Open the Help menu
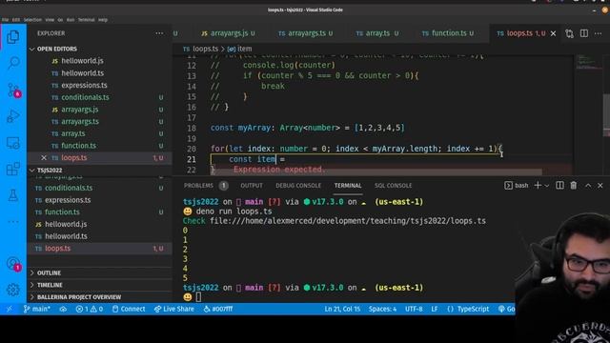This screenshot has width=610, height=343. coord(103,20)
